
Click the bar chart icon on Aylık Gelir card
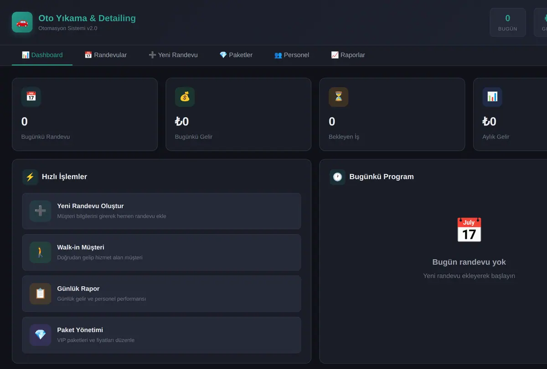click(492, 97)
